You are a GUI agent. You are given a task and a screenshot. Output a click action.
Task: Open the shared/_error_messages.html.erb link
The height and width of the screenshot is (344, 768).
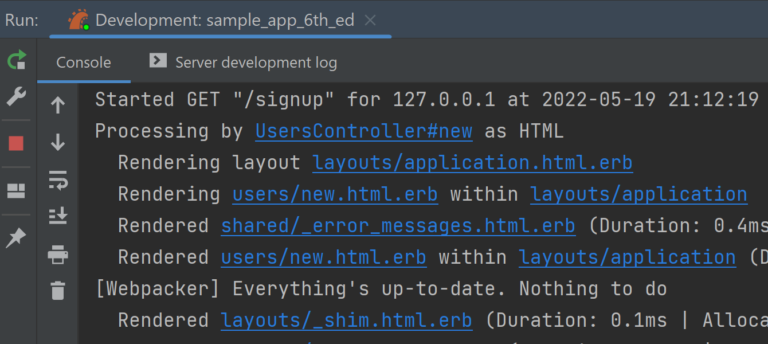point(398,226)
